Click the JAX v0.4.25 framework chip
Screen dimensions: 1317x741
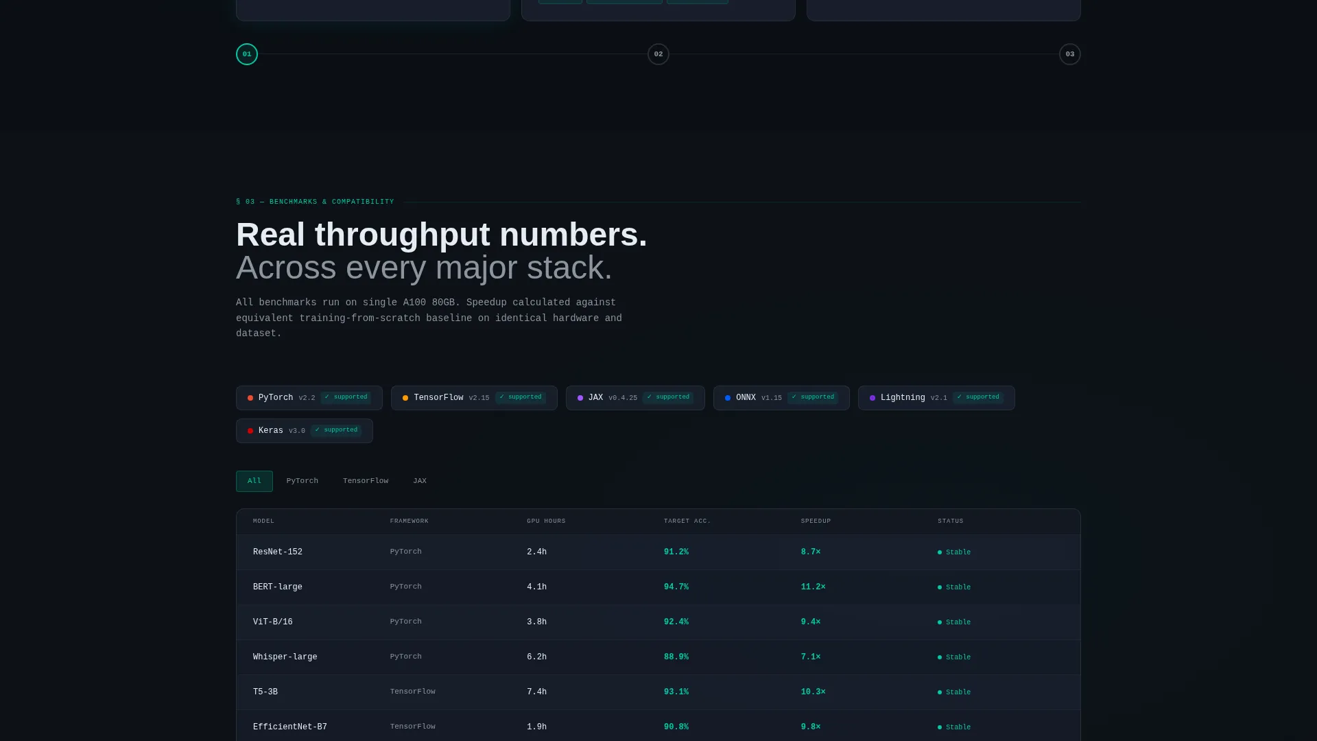coord(635,398)
